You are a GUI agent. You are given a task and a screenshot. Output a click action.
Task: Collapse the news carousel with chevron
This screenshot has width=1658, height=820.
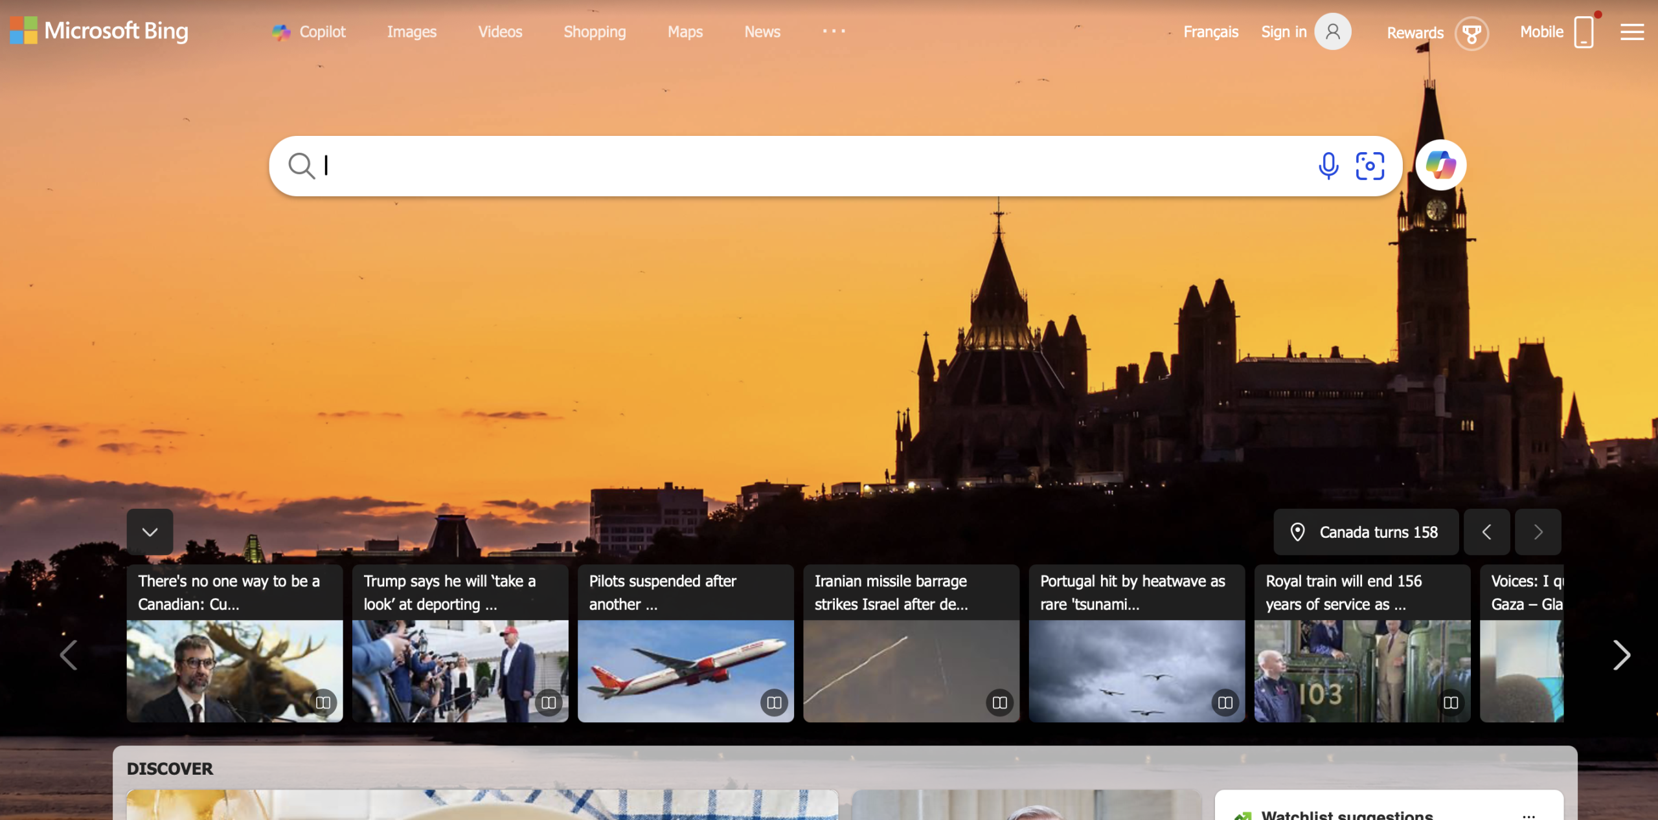click(150, 532)
